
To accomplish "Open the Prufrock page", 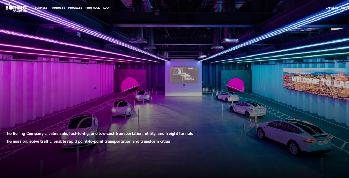I will [92, 8].
